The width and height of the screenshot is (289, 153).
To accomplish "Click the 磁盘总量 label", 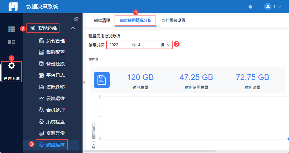I will (x=140, y=88).
